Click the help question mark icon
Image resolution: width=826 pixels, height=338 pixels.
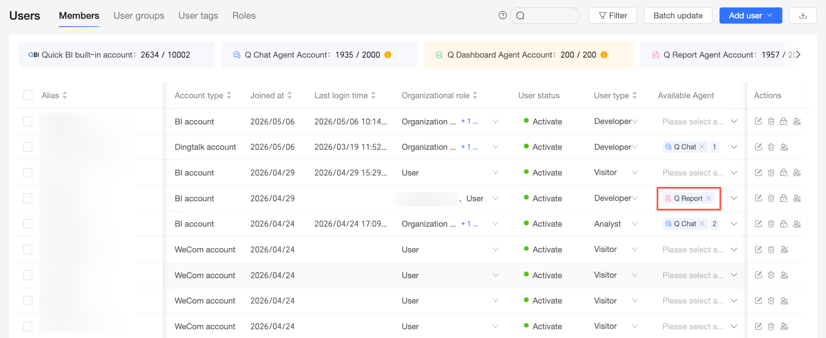tap(502, 15)
